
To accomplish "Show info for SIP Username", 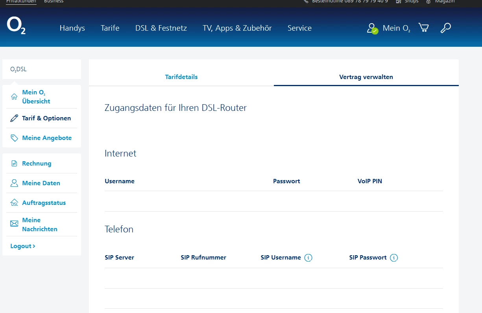I will pyautogui.click(x=308, y=258).
